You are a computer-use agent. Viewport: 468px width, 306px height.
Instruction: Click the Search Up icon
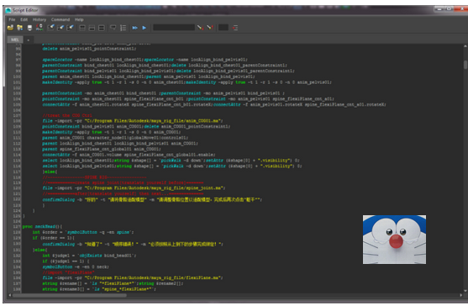click(x=210, y=28)
